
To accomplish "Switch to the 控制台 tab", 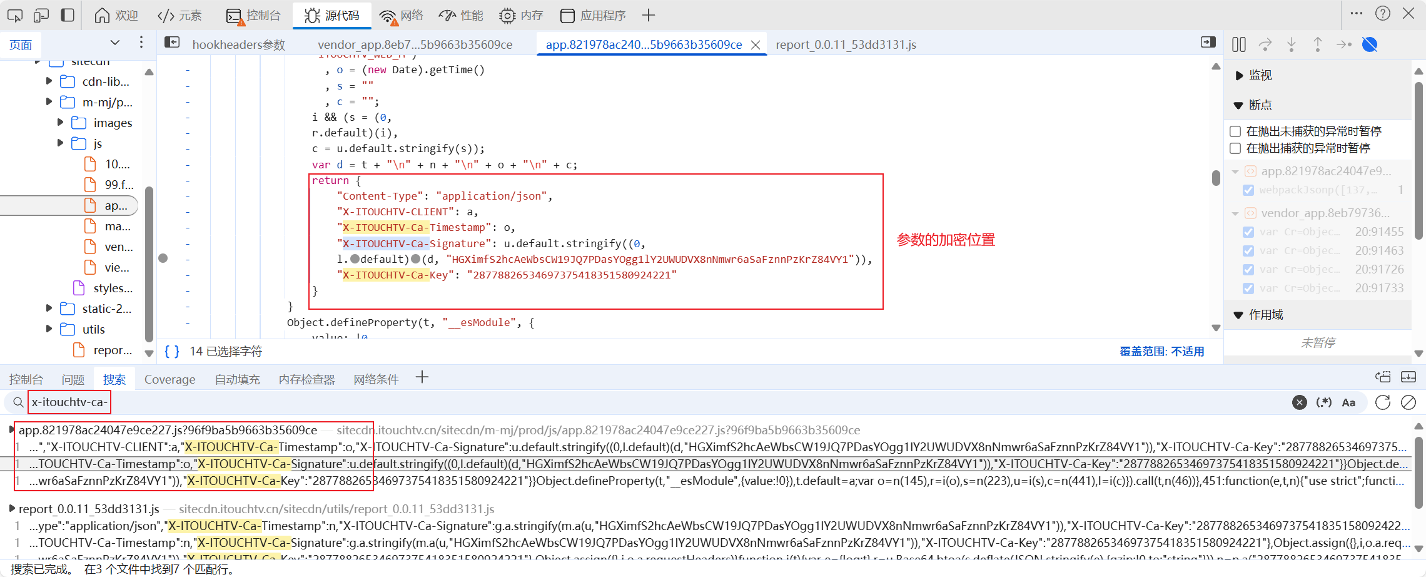I will coord(253,15).
